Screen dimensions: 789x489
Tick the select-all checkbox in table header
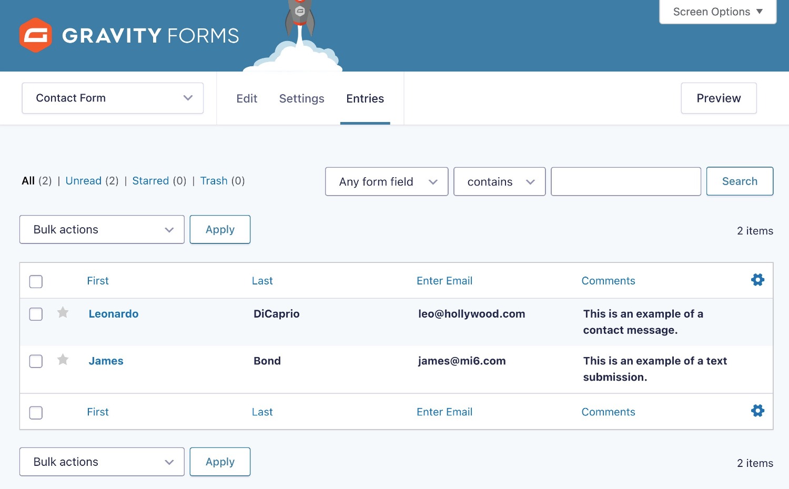36,281
